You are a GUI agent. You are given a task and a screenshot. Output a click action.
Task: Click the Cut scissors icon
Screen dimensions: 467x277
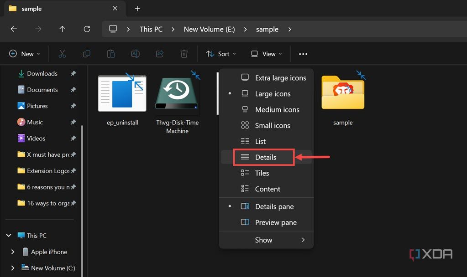click(62, 54)
